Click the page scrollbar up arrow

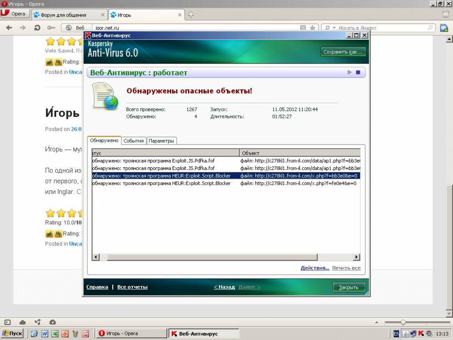click(449, 39)
